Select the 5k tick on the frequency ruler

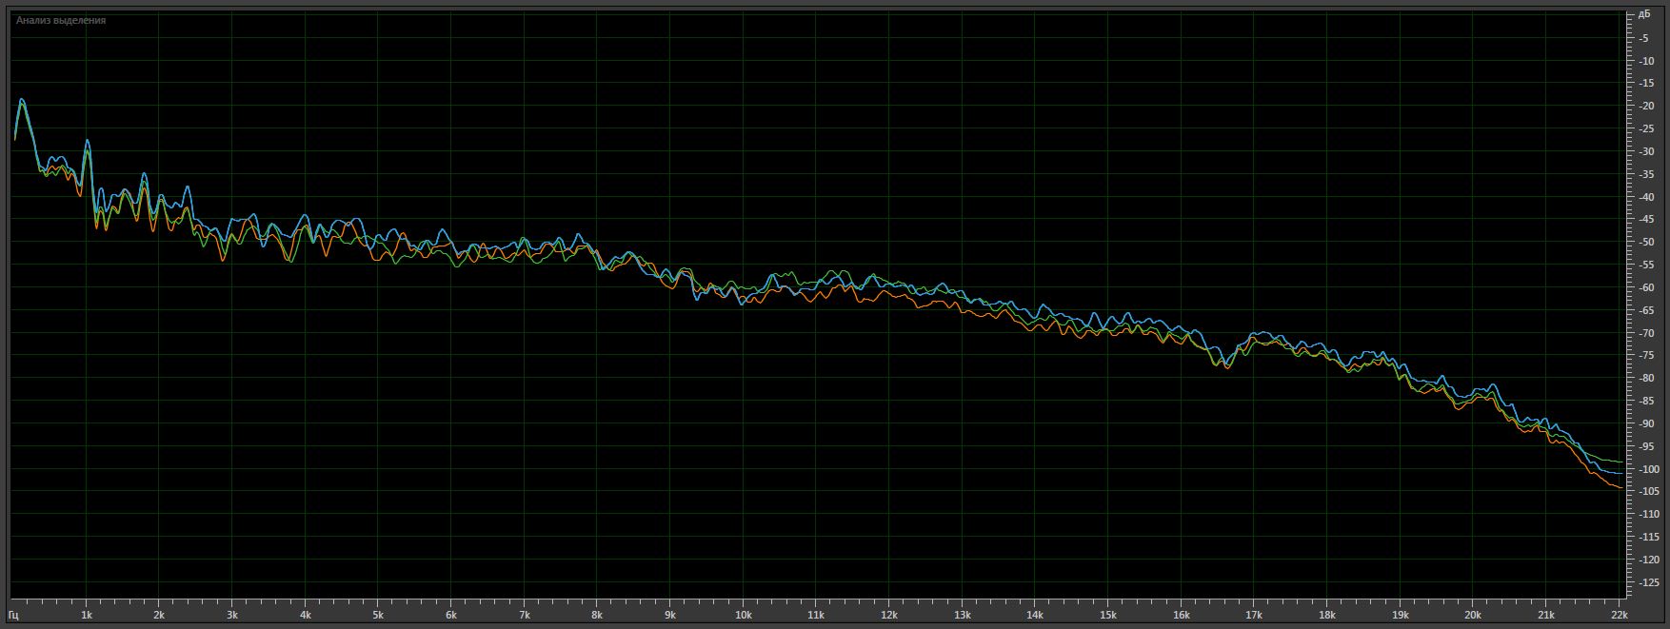[x=378, y=616]
